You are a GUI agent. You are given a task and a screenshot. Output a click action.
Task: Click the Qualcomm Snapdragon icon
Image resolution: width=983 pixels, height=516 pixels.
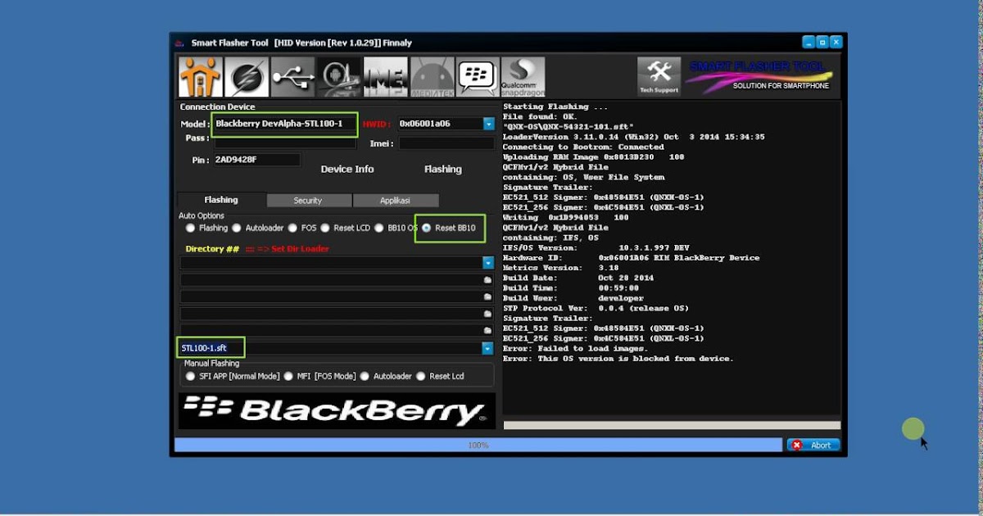(x=523, y=75)
